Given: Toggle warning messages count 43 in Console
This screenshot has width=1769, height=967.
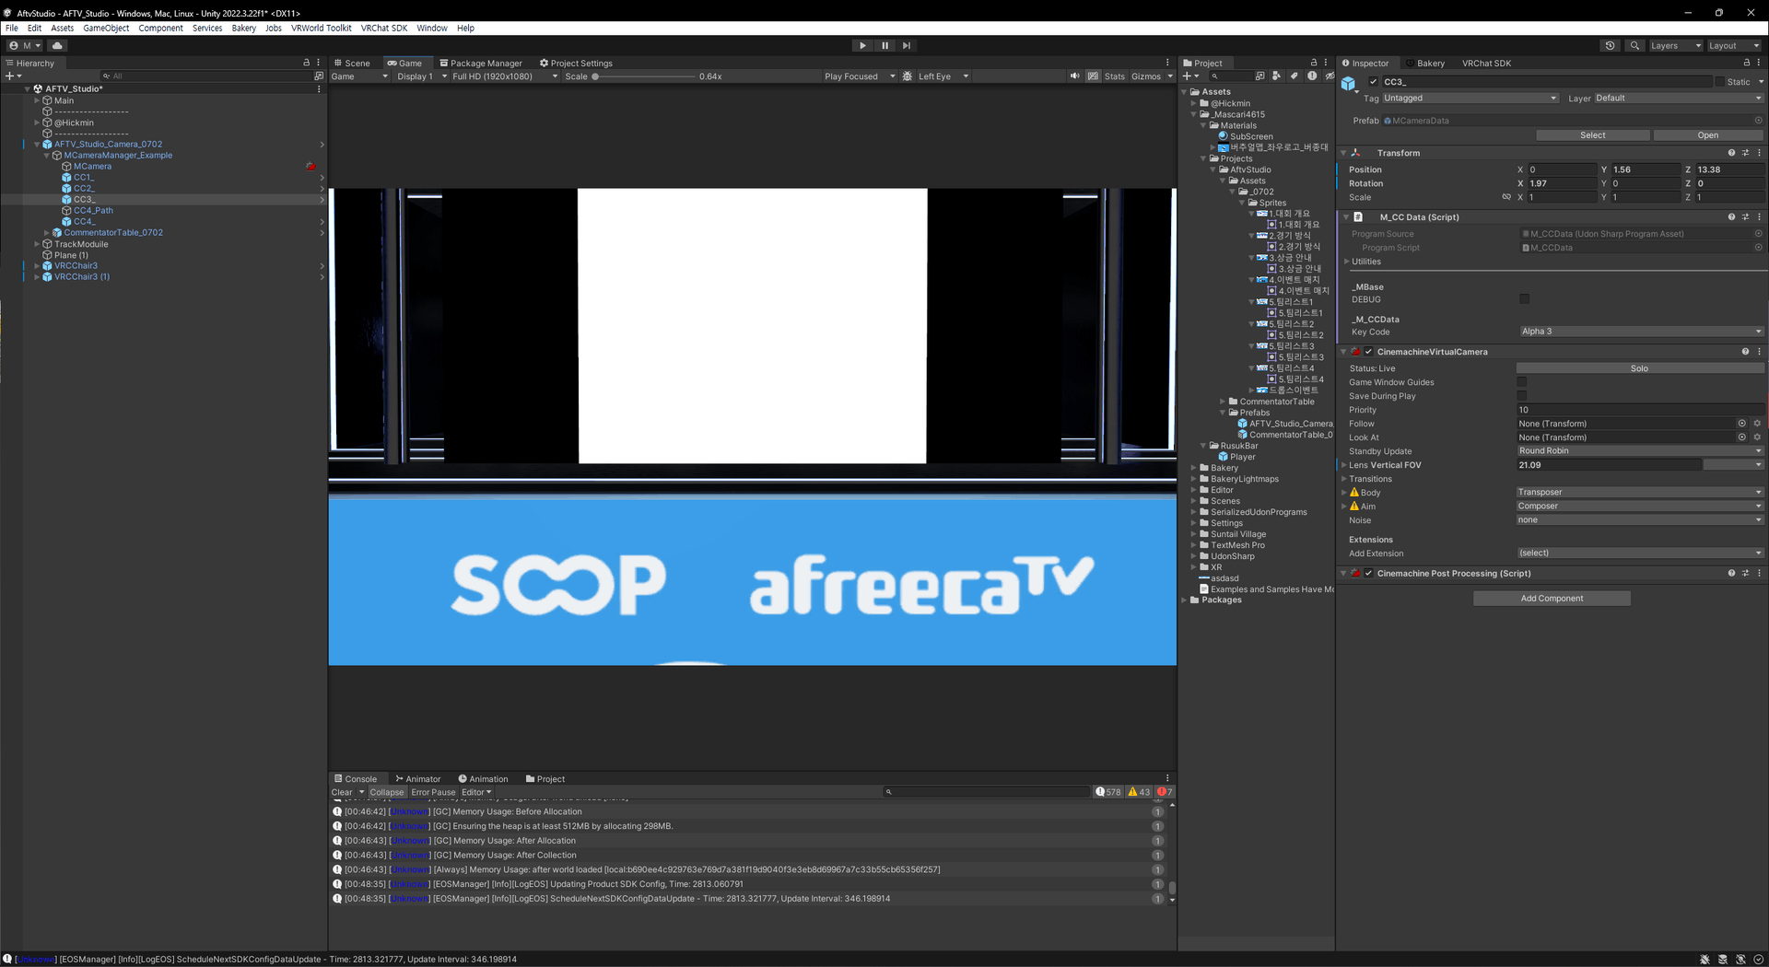Looking at the screenshot, I should (1139, 792).
